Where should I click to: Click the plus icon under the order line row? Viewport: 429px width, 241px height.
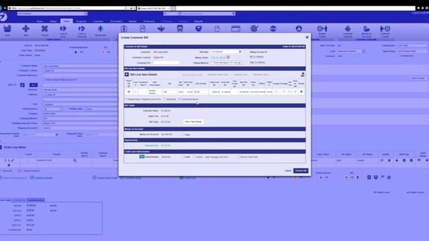[x=9, y=165]
